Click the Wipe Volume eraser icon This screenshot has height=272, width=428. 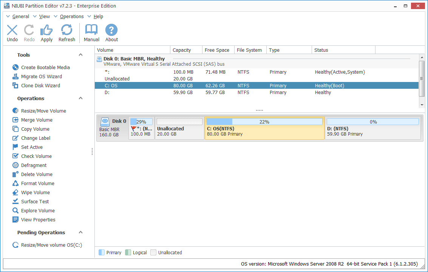tap(15, 192)
